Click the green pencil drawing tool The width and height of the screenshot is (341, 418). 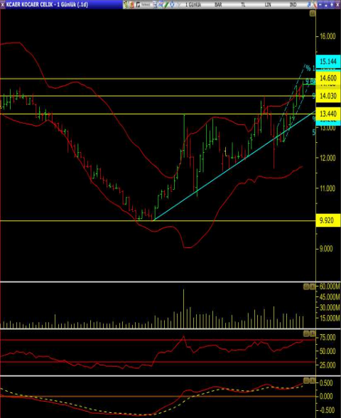(x=166, y=4)
